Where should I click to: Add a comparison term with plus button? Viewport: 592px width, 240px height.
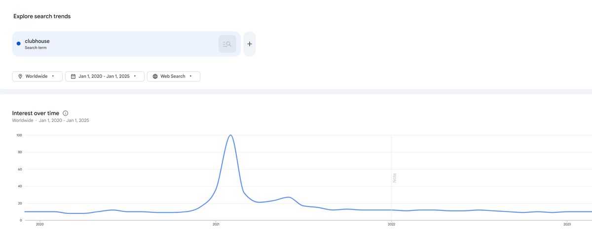[250, 44]
